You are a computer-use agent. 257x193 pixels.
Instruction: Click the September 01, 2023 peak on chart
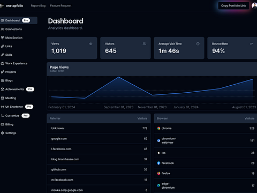119,77
